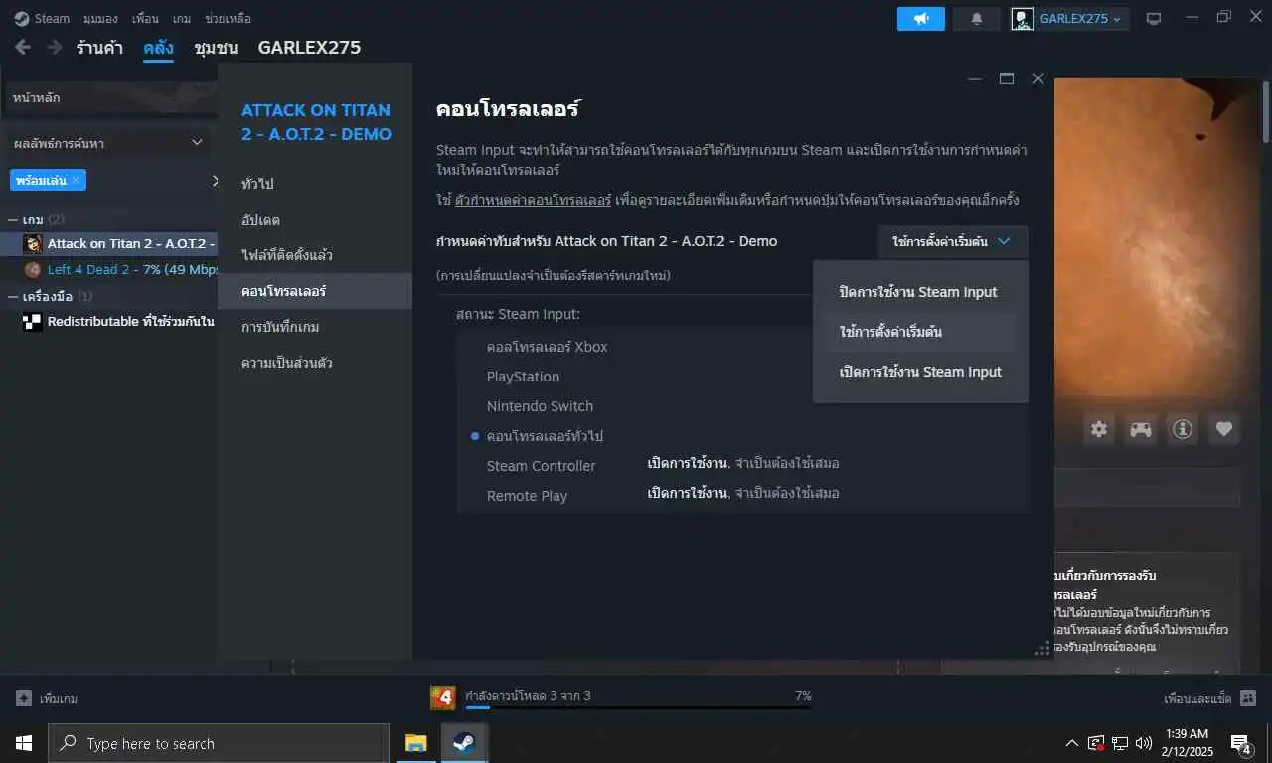Open the คอนโทรลเลอร์ properties section
1272x763 pixels.
(315, 291)
